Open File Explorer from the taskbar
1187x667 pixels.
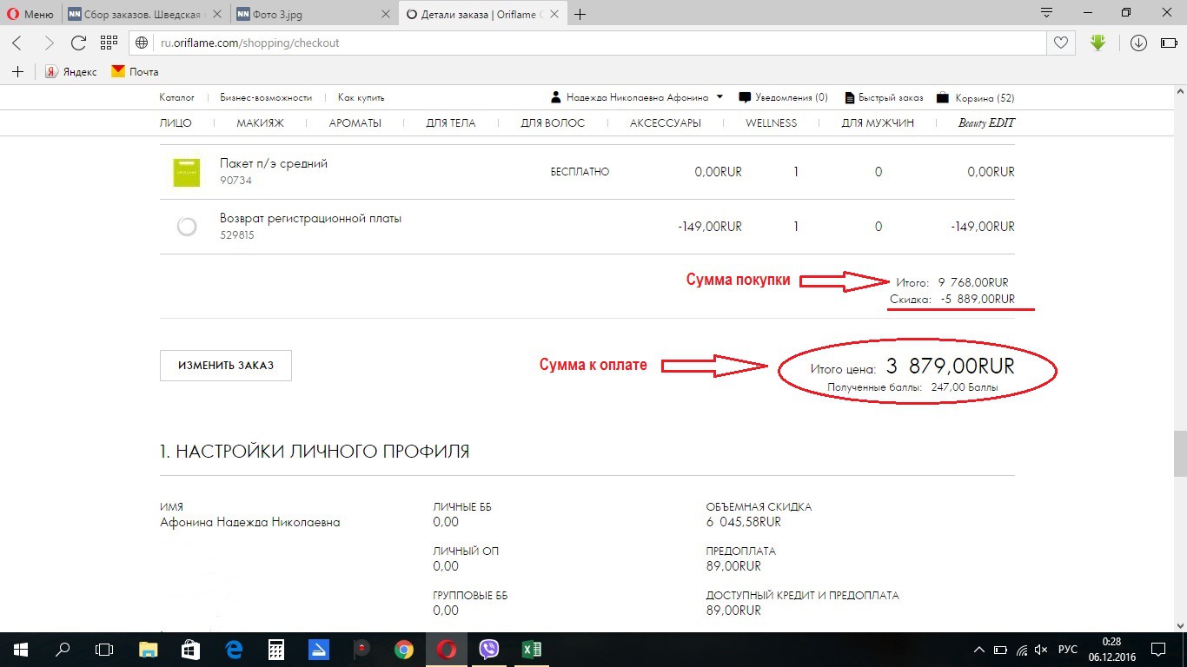point(148,649)
